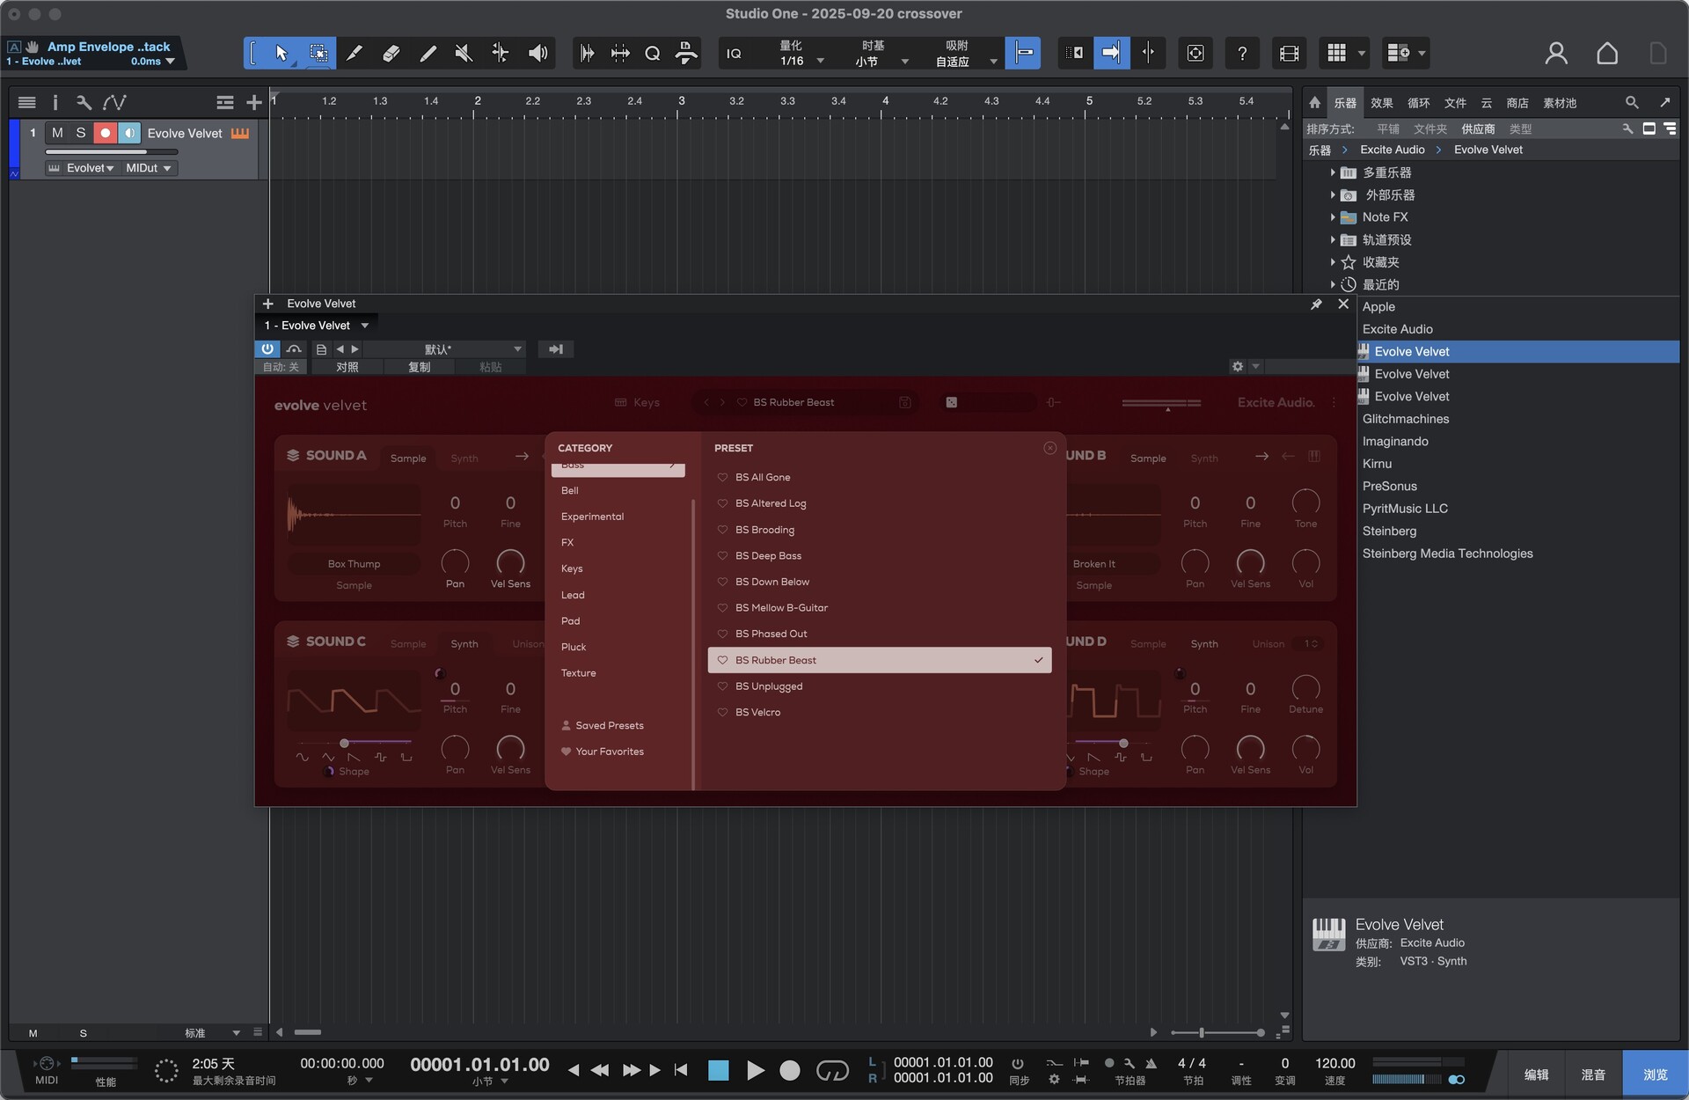Open the 默认 preset dropdown
1689x1100 pixels.
point(445,349)
